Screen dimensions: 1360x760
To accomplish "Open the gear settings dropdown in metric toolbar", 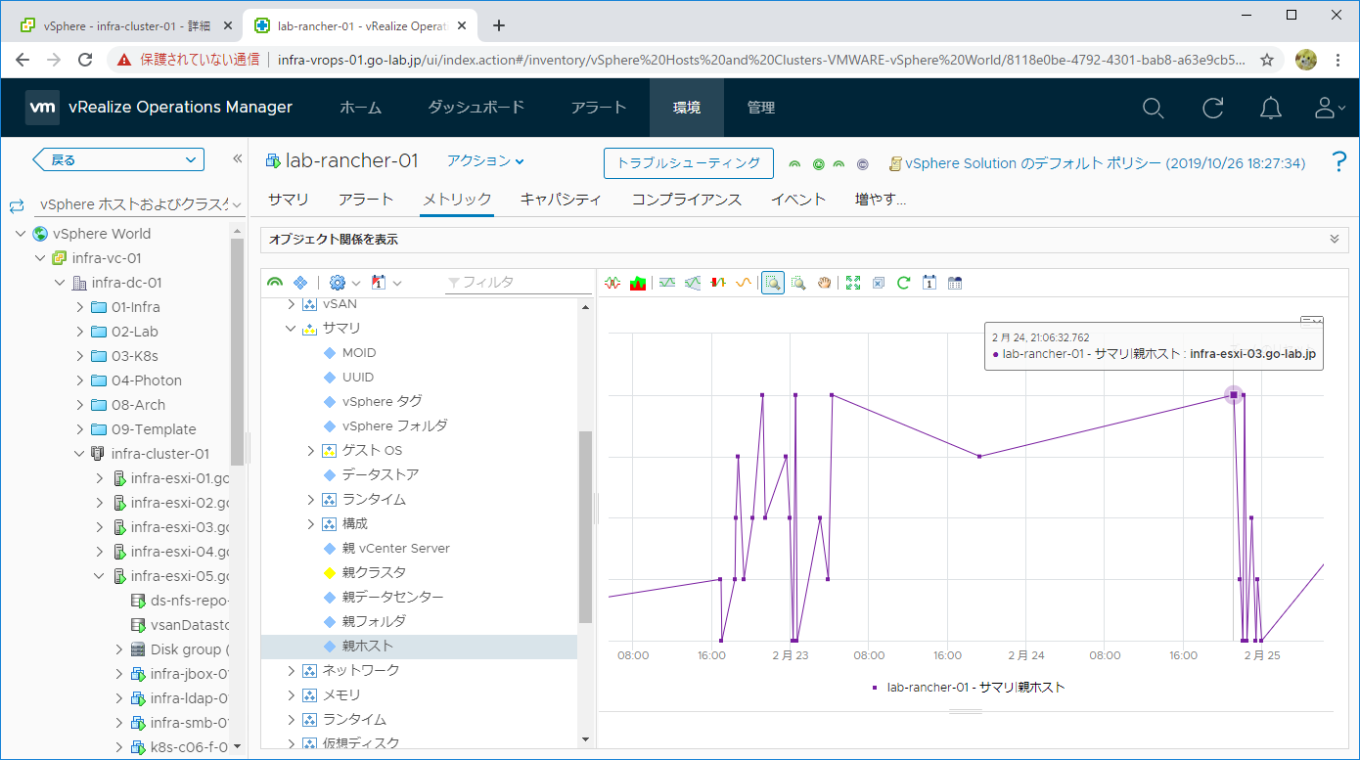I will click(x=343, y=283).
